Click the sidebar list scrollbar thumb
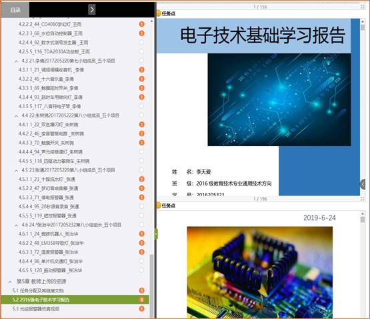This screenshot has width=370, height=319. [x=152, y=286]
